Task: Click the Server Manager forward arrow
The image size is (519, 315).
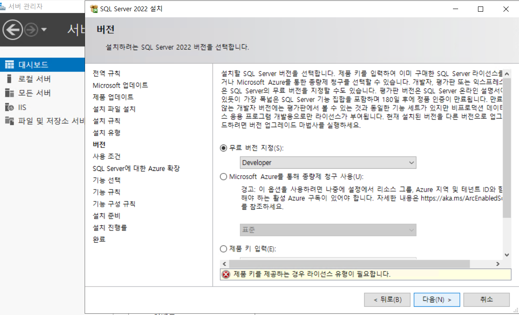Action: click(x=32, y=30)
